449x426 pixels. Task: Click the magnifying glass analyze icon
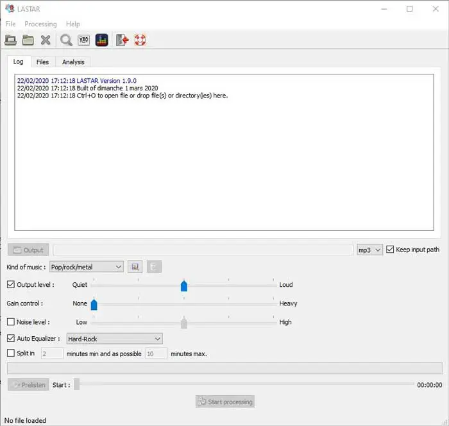click(66, 40)
